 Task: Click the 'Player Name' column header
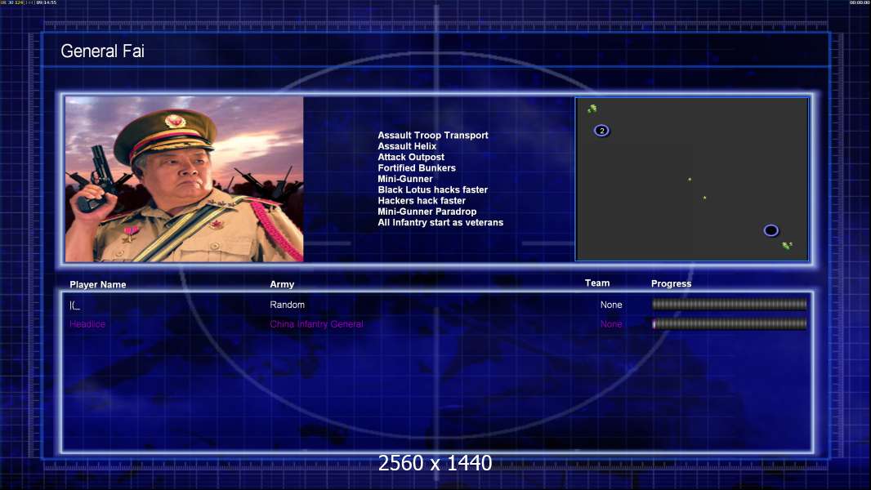pyautogui.click(x=98, y=285)
